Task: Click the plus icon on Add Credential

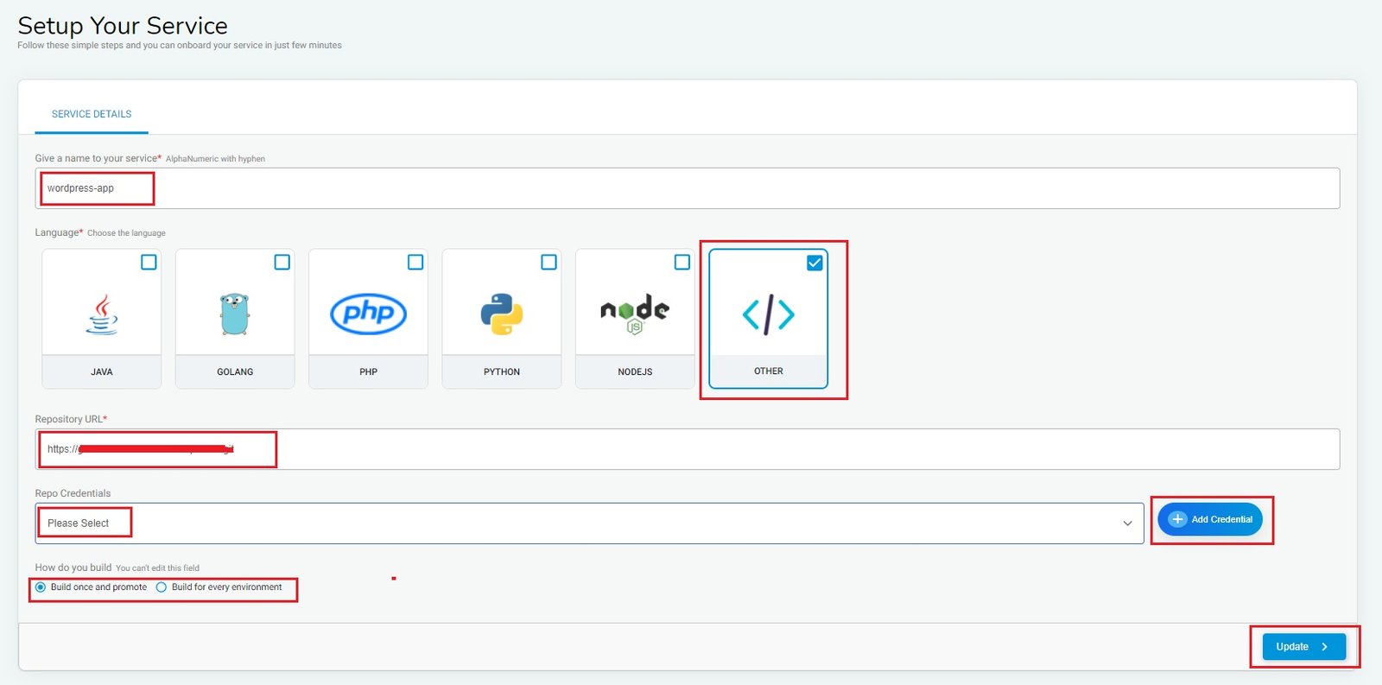Action: (x=1177, y=519)
